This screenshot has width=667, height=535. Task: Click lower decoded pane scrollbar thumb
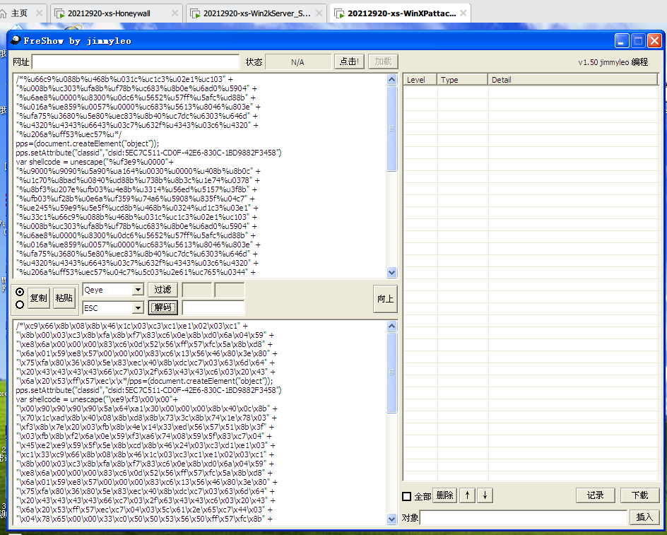[x=391, y=372]
